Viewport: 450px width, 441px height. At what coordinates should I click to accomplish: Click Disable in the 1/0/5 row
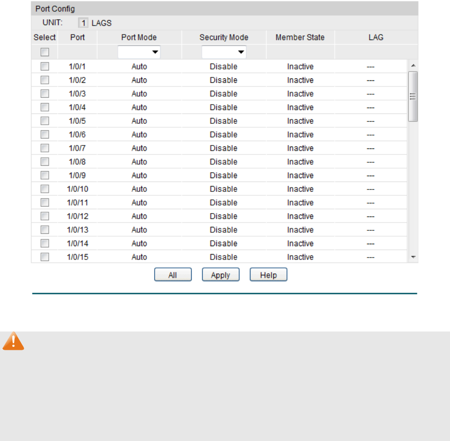pos(224,121)
